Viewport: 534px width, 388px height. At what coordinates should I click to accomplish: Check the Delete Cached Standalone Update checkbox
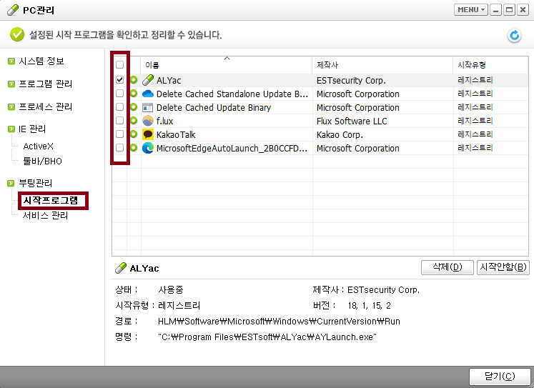(119, 94)
